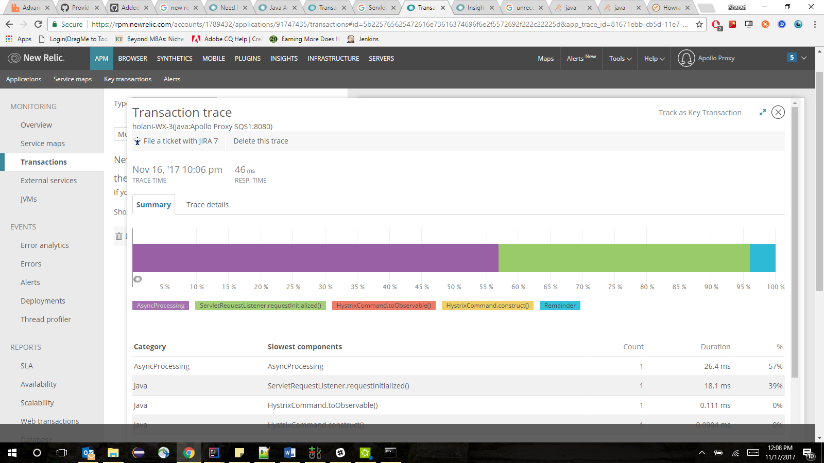Reload the page

point(38,24)
